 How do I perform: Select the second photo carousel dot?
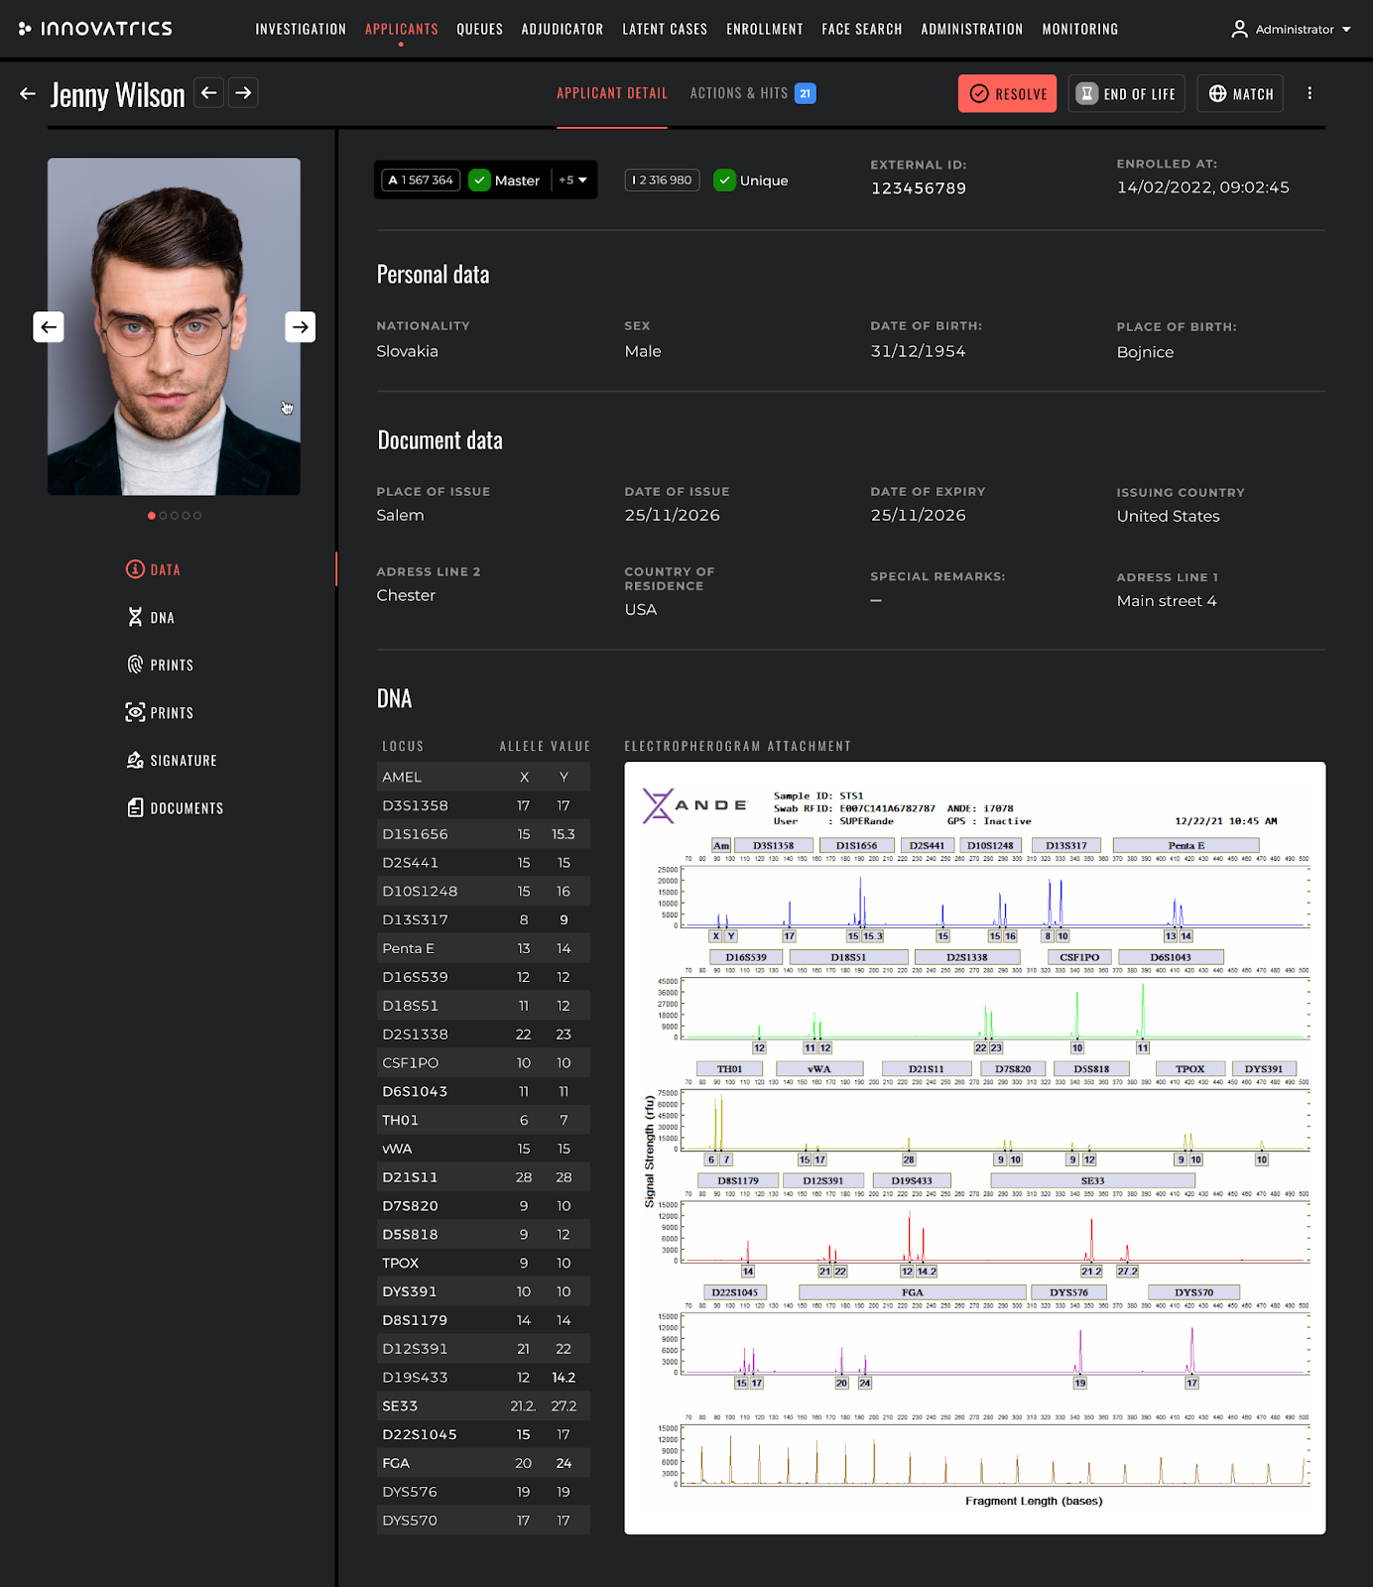[163, 516]
